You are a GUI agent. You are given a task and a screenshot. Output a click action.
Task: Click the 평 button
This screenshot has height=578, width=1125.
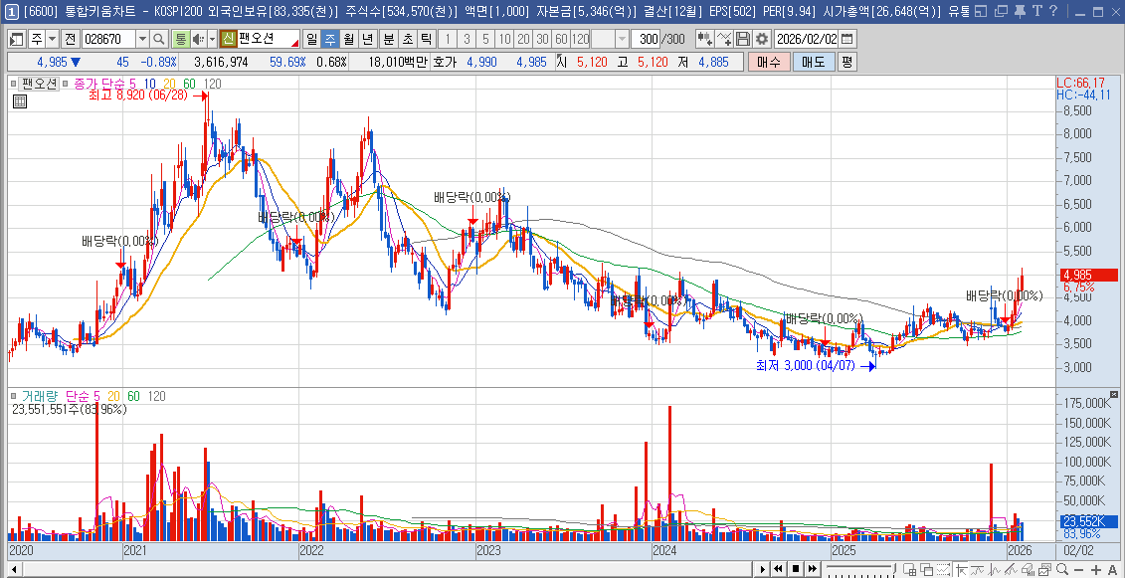pos(847,63)
